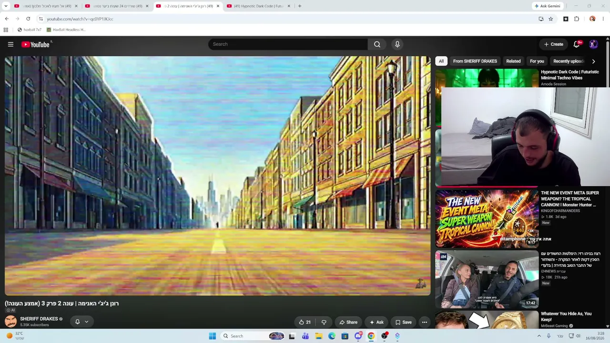Open Chrome's three-dot menu
The height and width of the screenshot is (343, 610).
point(603,19)
